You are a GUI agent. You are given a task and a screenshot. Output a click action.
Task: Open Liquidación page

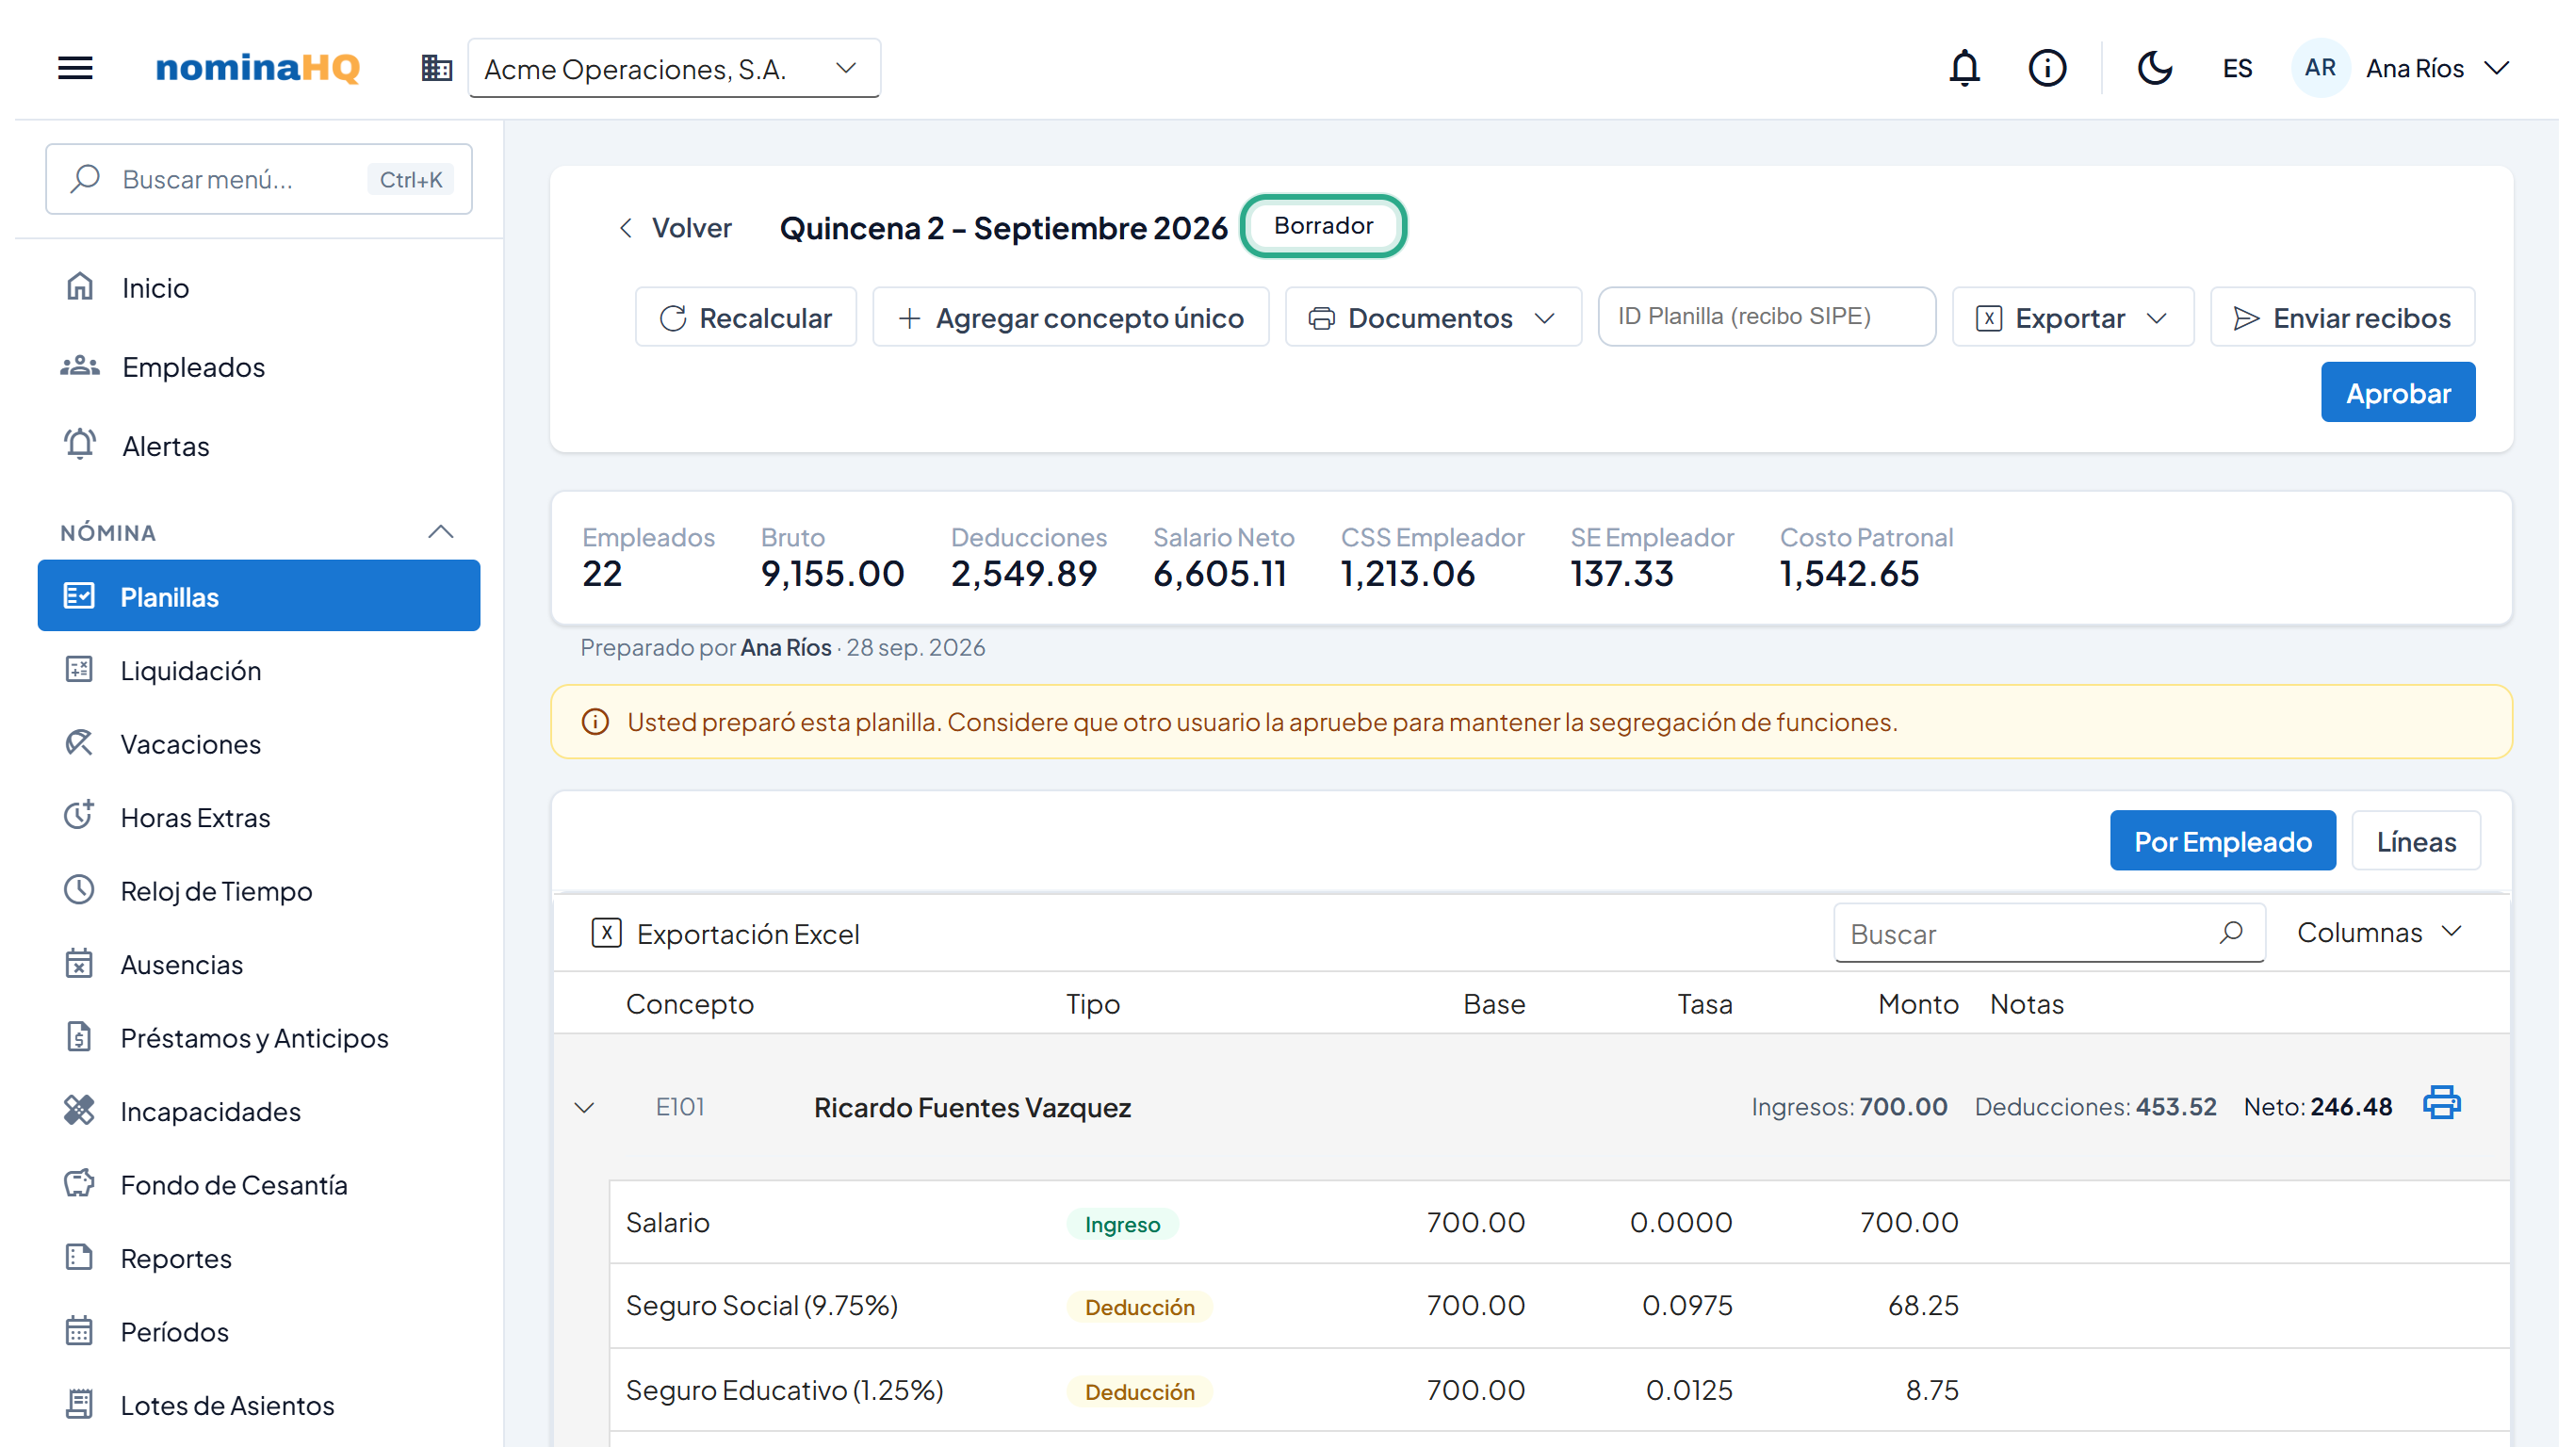[x=259, y=671]
